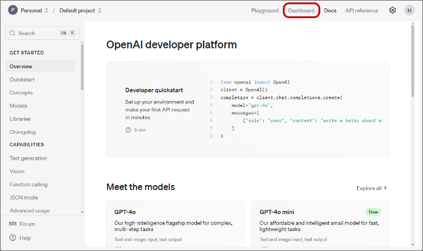The height and width of the screenshot is (251, 423).
Task: Open Function calling sidebar item
Action: tap(28, 184)
